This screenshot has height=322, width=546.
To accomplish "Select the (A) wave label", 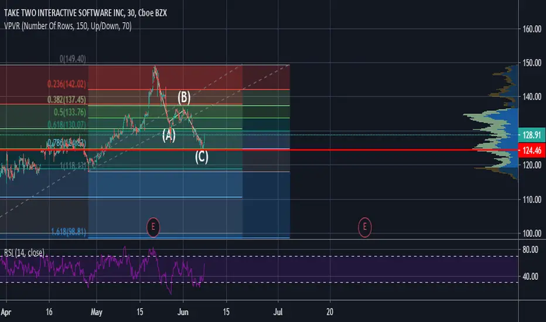I will click(169, 135).
